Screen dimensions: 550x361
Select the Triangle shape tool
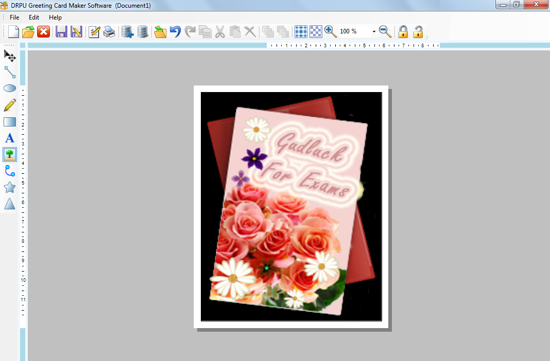[x=9, y=204]
